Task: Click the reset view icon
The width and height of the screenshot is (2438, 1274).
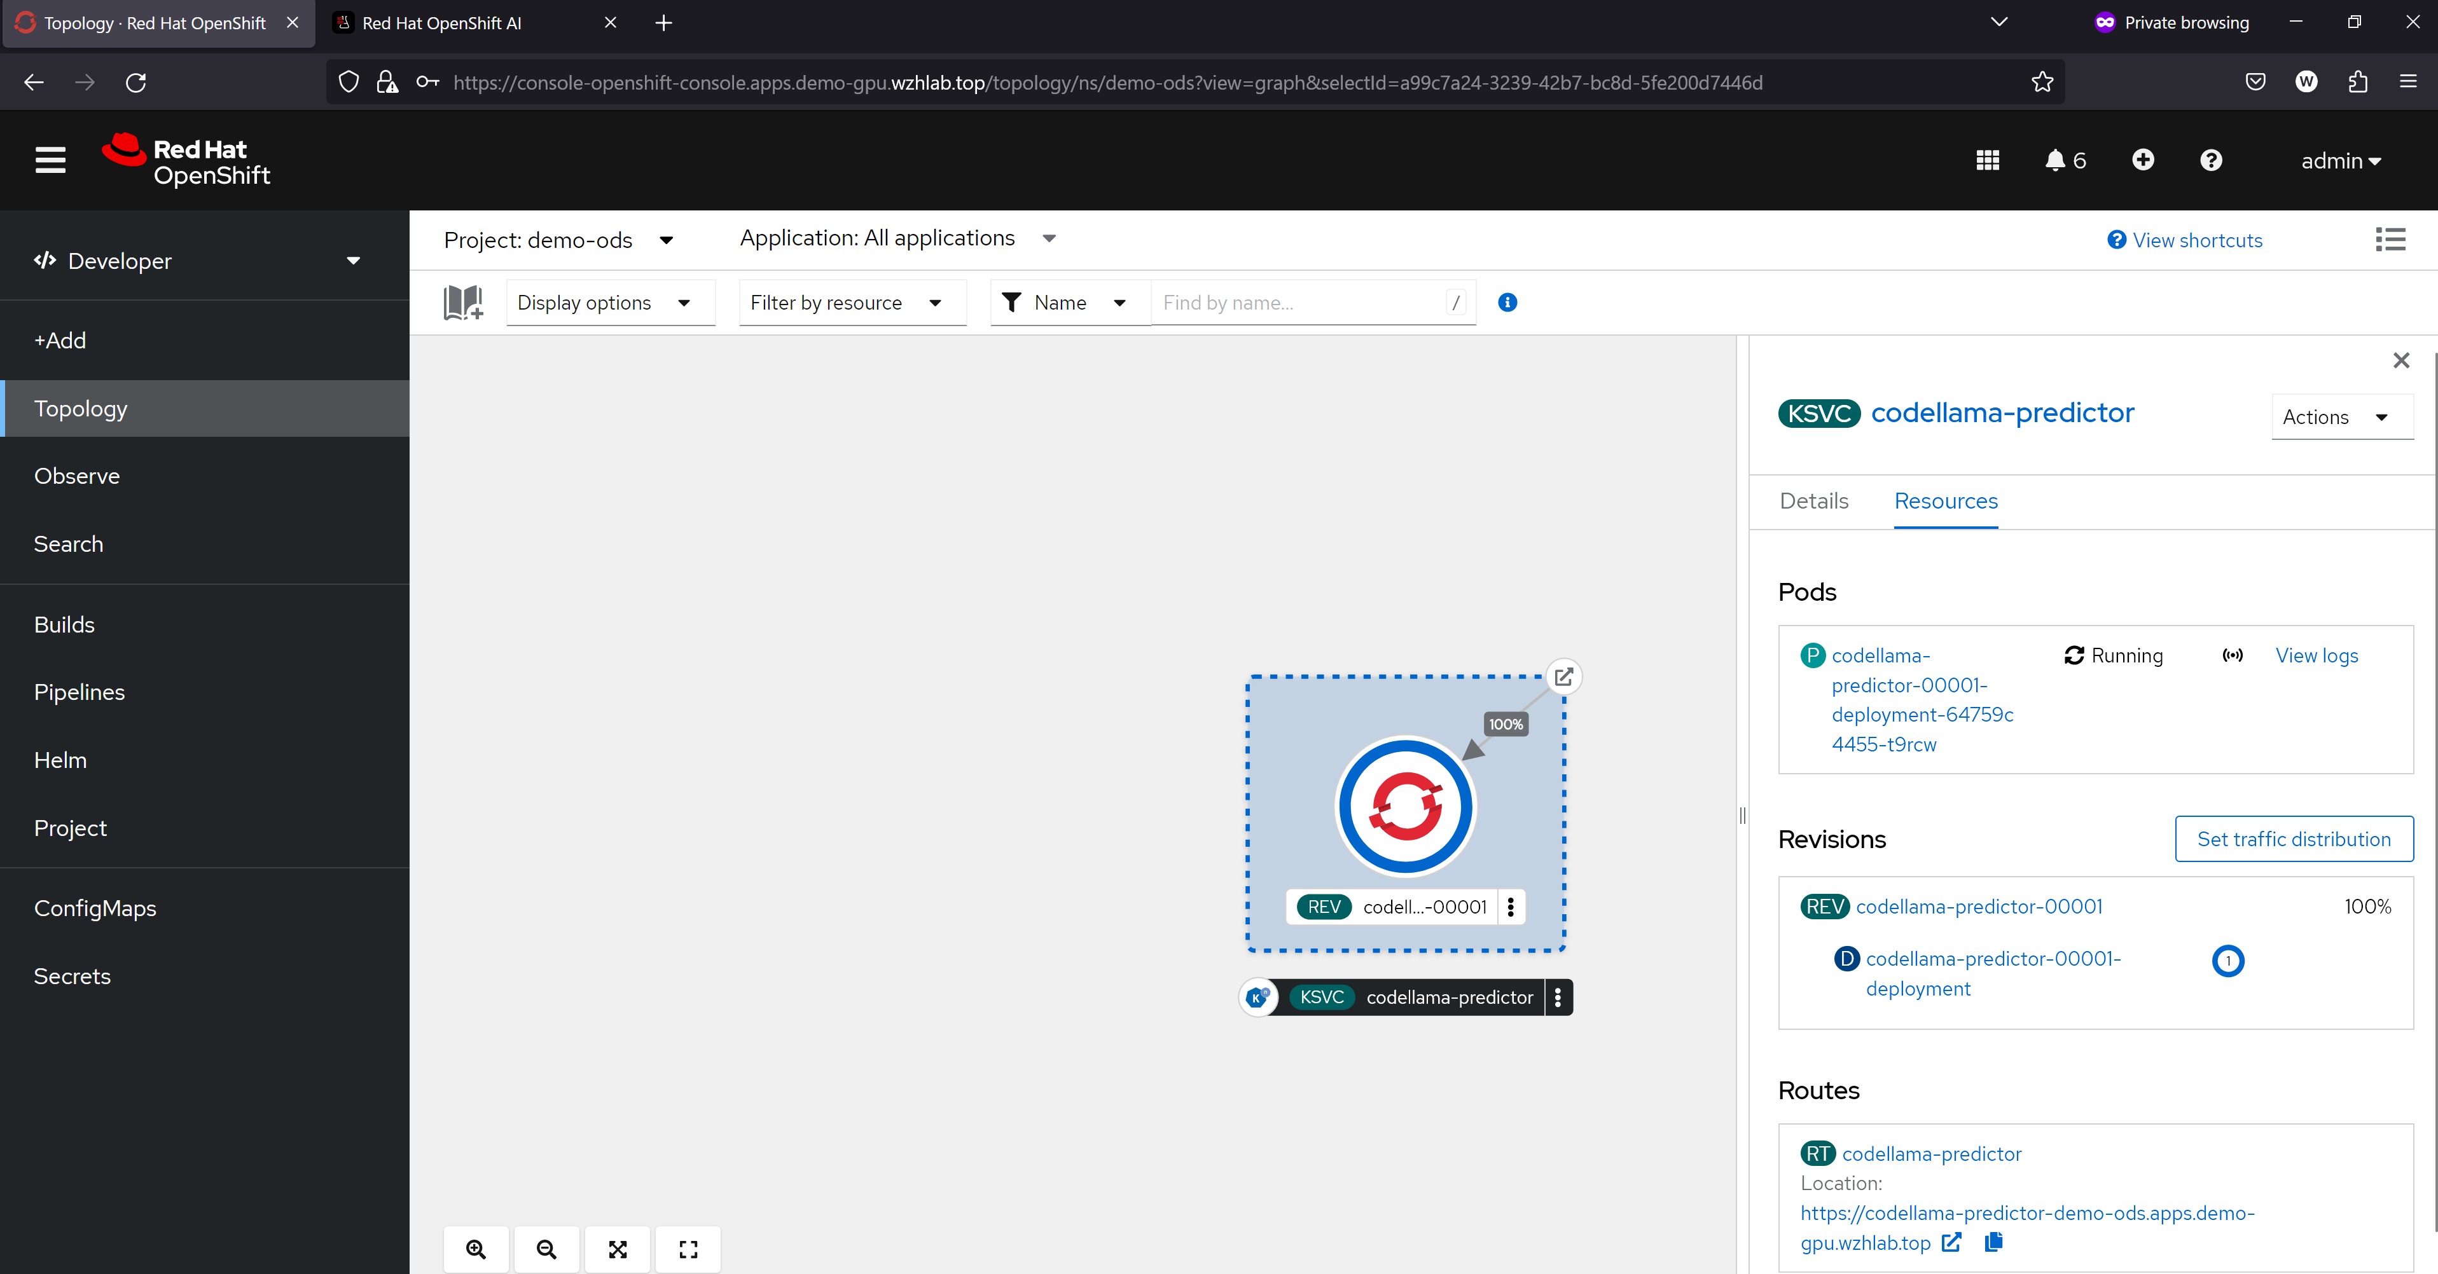Action: tap(688, 1249)
